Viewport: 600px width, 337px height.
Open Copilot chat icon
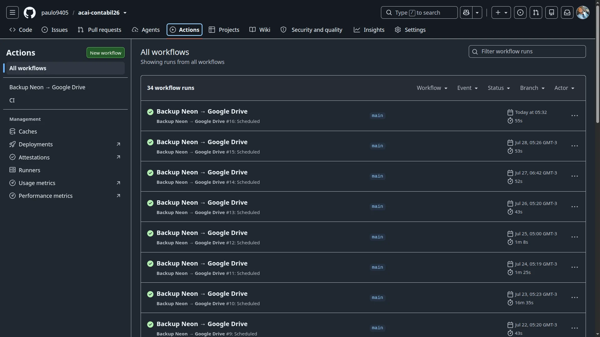click(x=466, y=12)
